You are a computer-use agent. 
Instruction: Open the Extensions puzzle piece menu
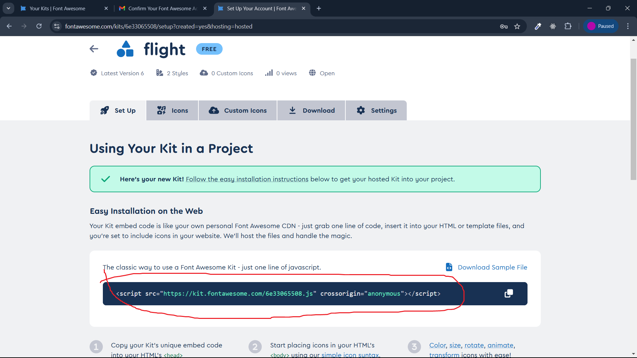568,26
